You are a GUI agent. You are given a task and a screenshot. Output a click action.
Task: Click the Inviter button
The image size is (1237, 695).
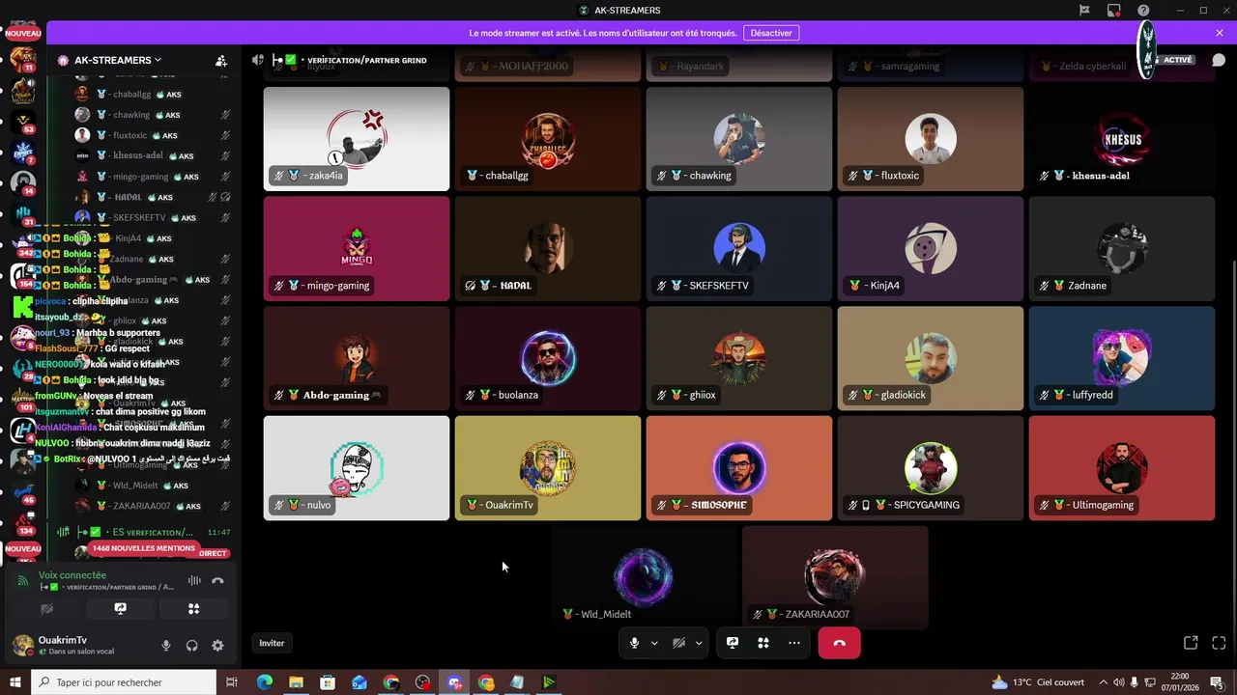point(272,643)
